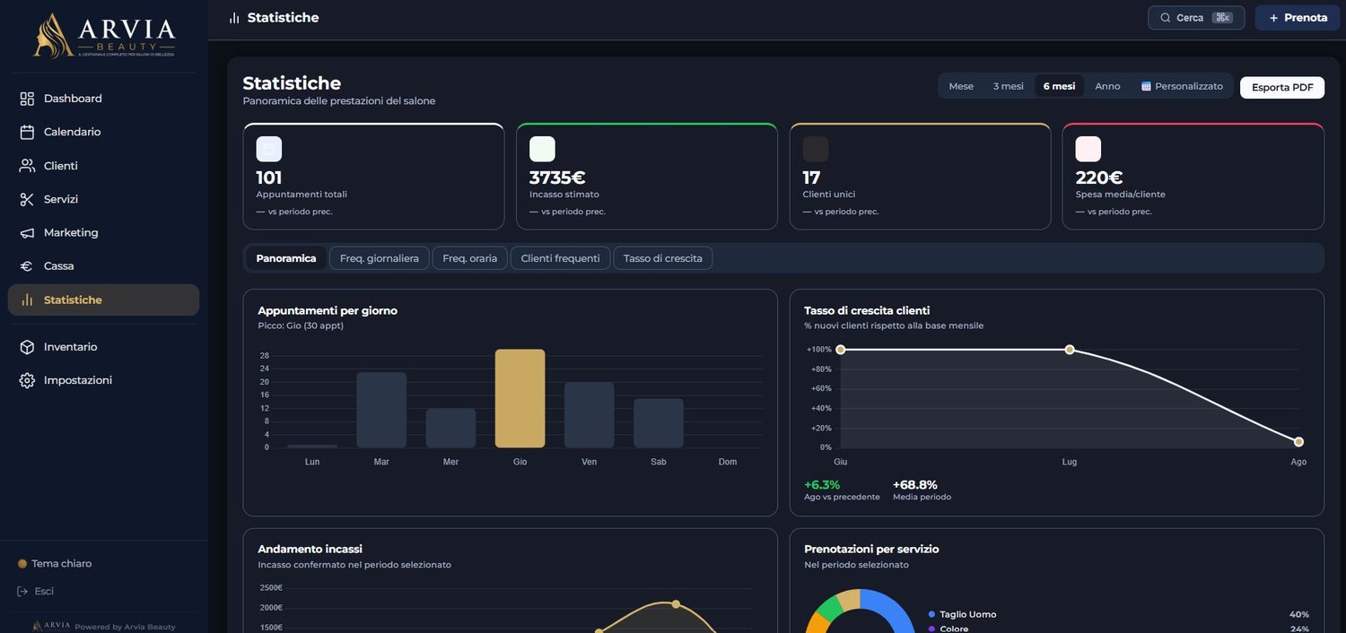Click the Cerca search field
This screenshot has width=1346, height=633.
click(1196, 18)
